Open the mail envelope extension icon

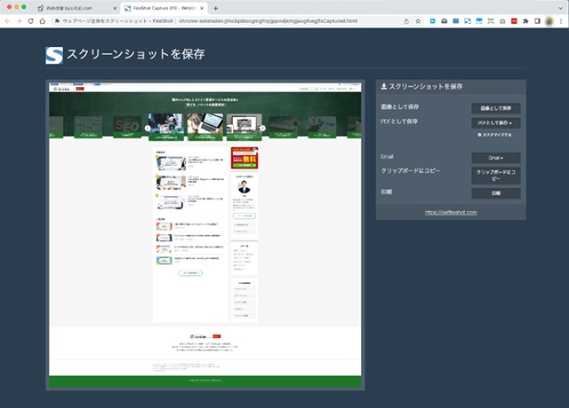click(x=445, y=21)
